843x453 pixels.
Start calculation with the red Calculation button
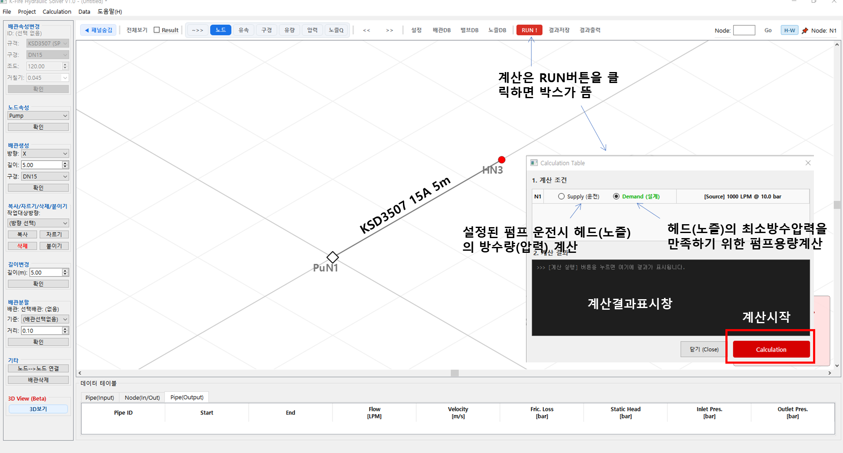(x=771, y=349)
